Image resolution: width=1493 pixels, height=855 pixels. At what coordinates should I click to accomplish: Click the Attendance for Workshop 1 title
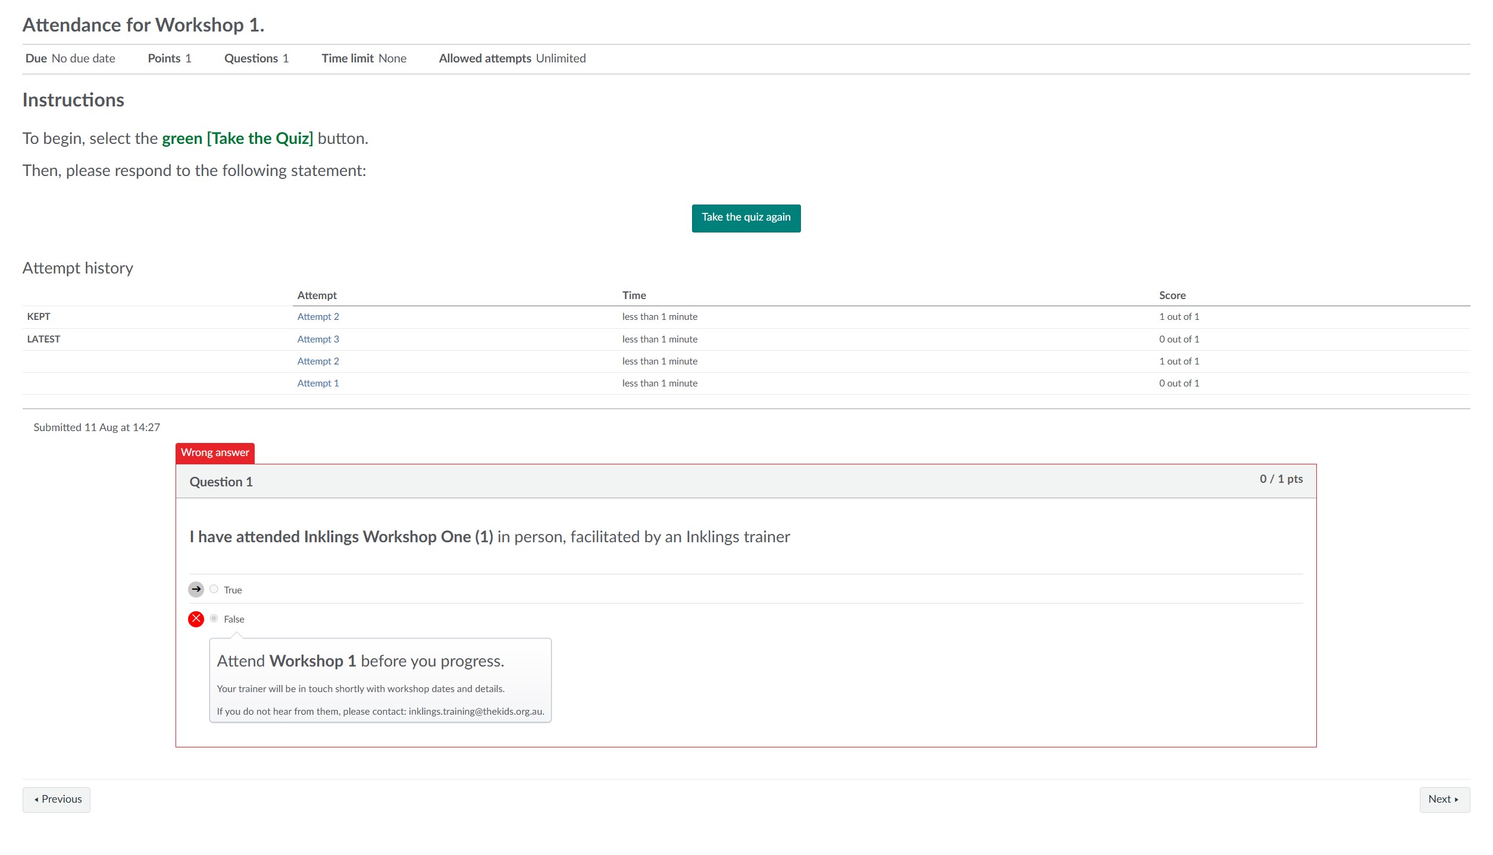click(x=143, y=25)
